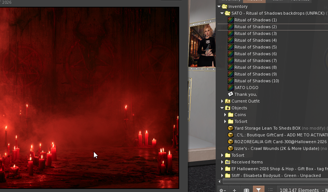
Task: Select the :.C!L.: Boutique GiftCard item
Action: click(x=273, y=135)
